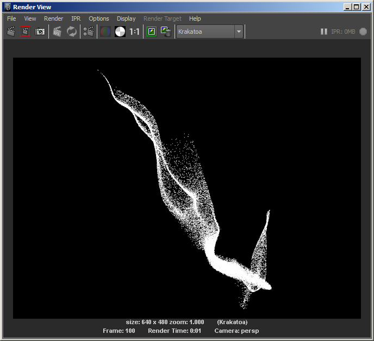Keep the image with green icon
The width and height of the screenshot is (374, 341).
click(x=152, y=32)
